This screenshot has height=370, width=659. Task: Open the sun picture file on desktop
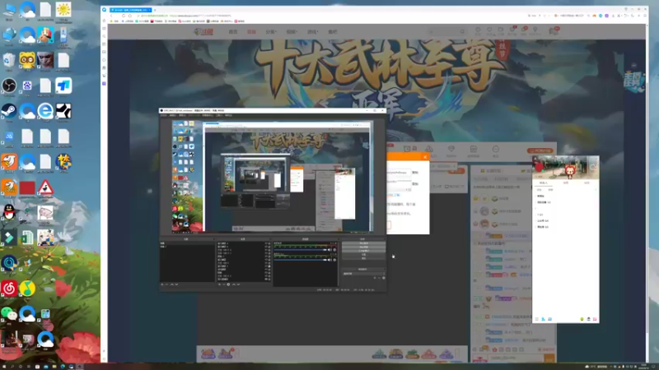click(x=63, y=9)
